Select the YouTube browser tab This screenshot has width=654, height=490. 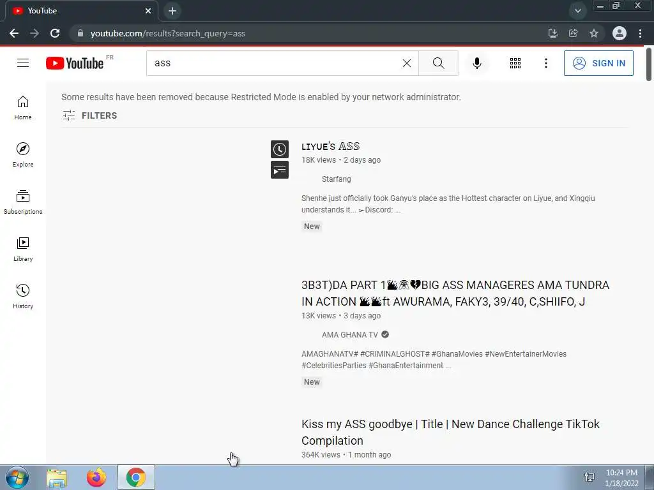[x=81, y=11]
